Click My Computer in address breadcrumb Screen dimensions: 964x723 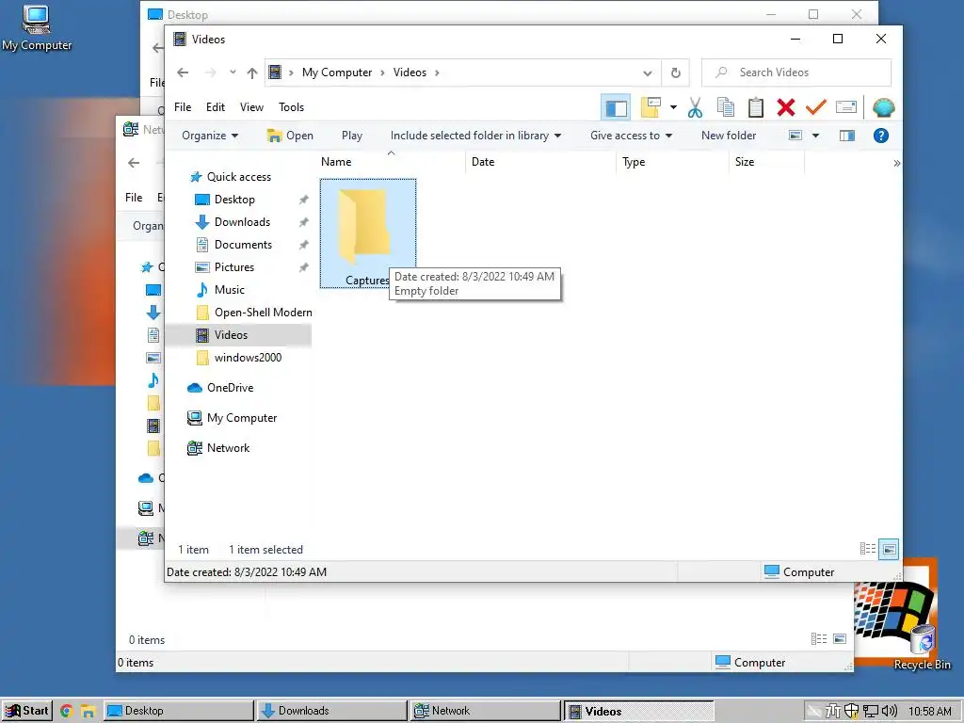pos(336,72)
